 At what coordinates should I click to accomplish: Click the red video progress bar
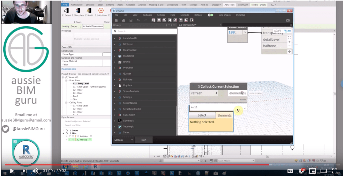point(134,165)
